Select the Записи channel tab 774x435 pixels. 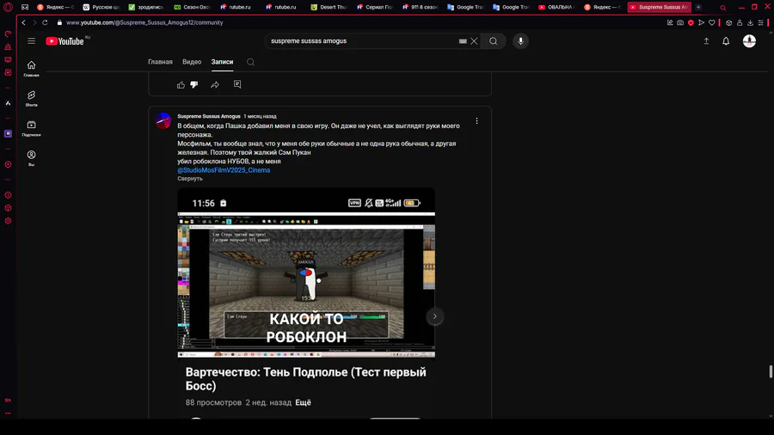tap(222, 62)
